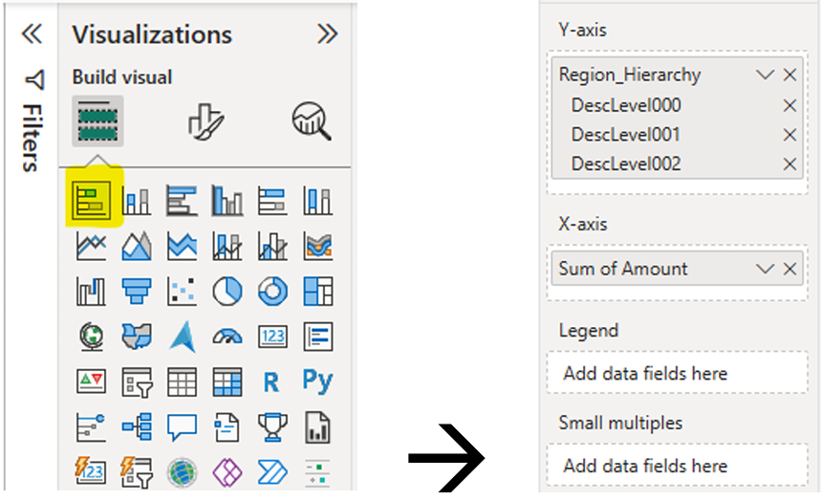Image resolution: width=821 pixels, height=501 pixels.
Task: Insert the Python visual
Action: click(317, 381)
